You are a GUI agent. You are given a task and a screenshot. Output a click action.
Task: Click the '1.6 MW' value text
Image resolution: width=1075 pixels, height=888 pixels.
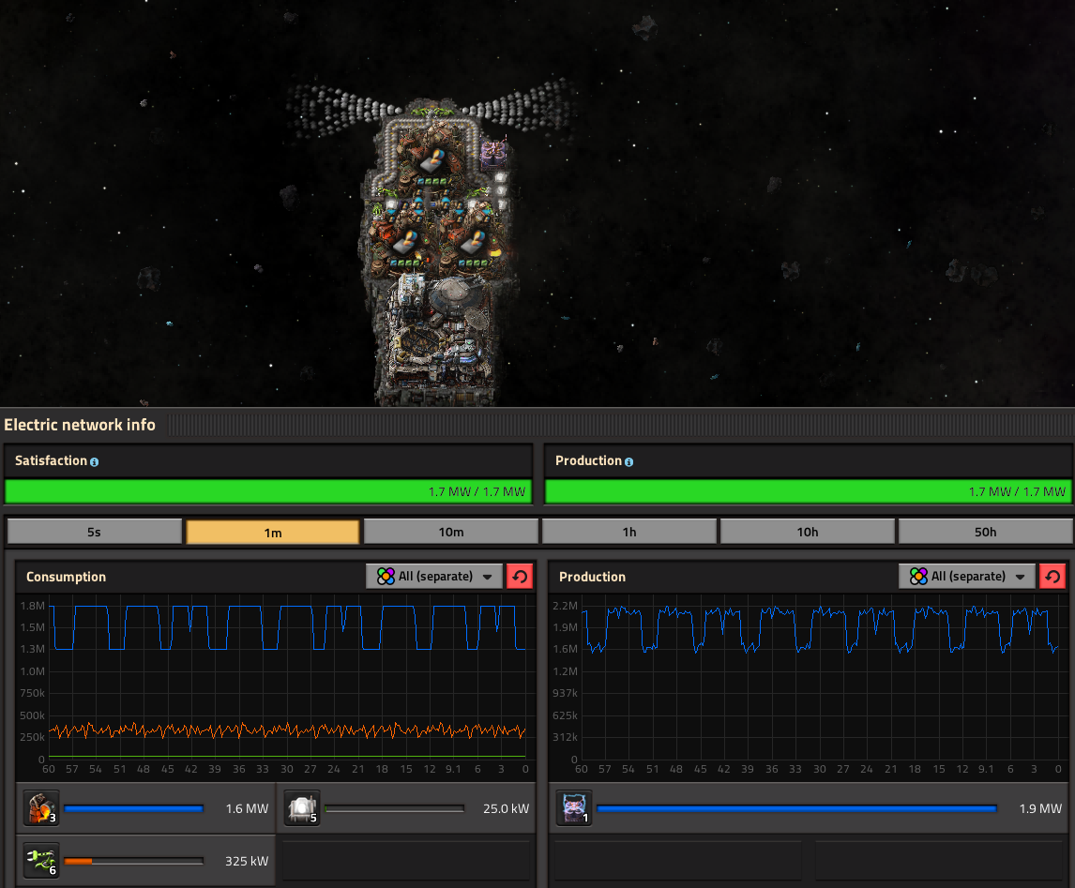click(x=247, y=808)
